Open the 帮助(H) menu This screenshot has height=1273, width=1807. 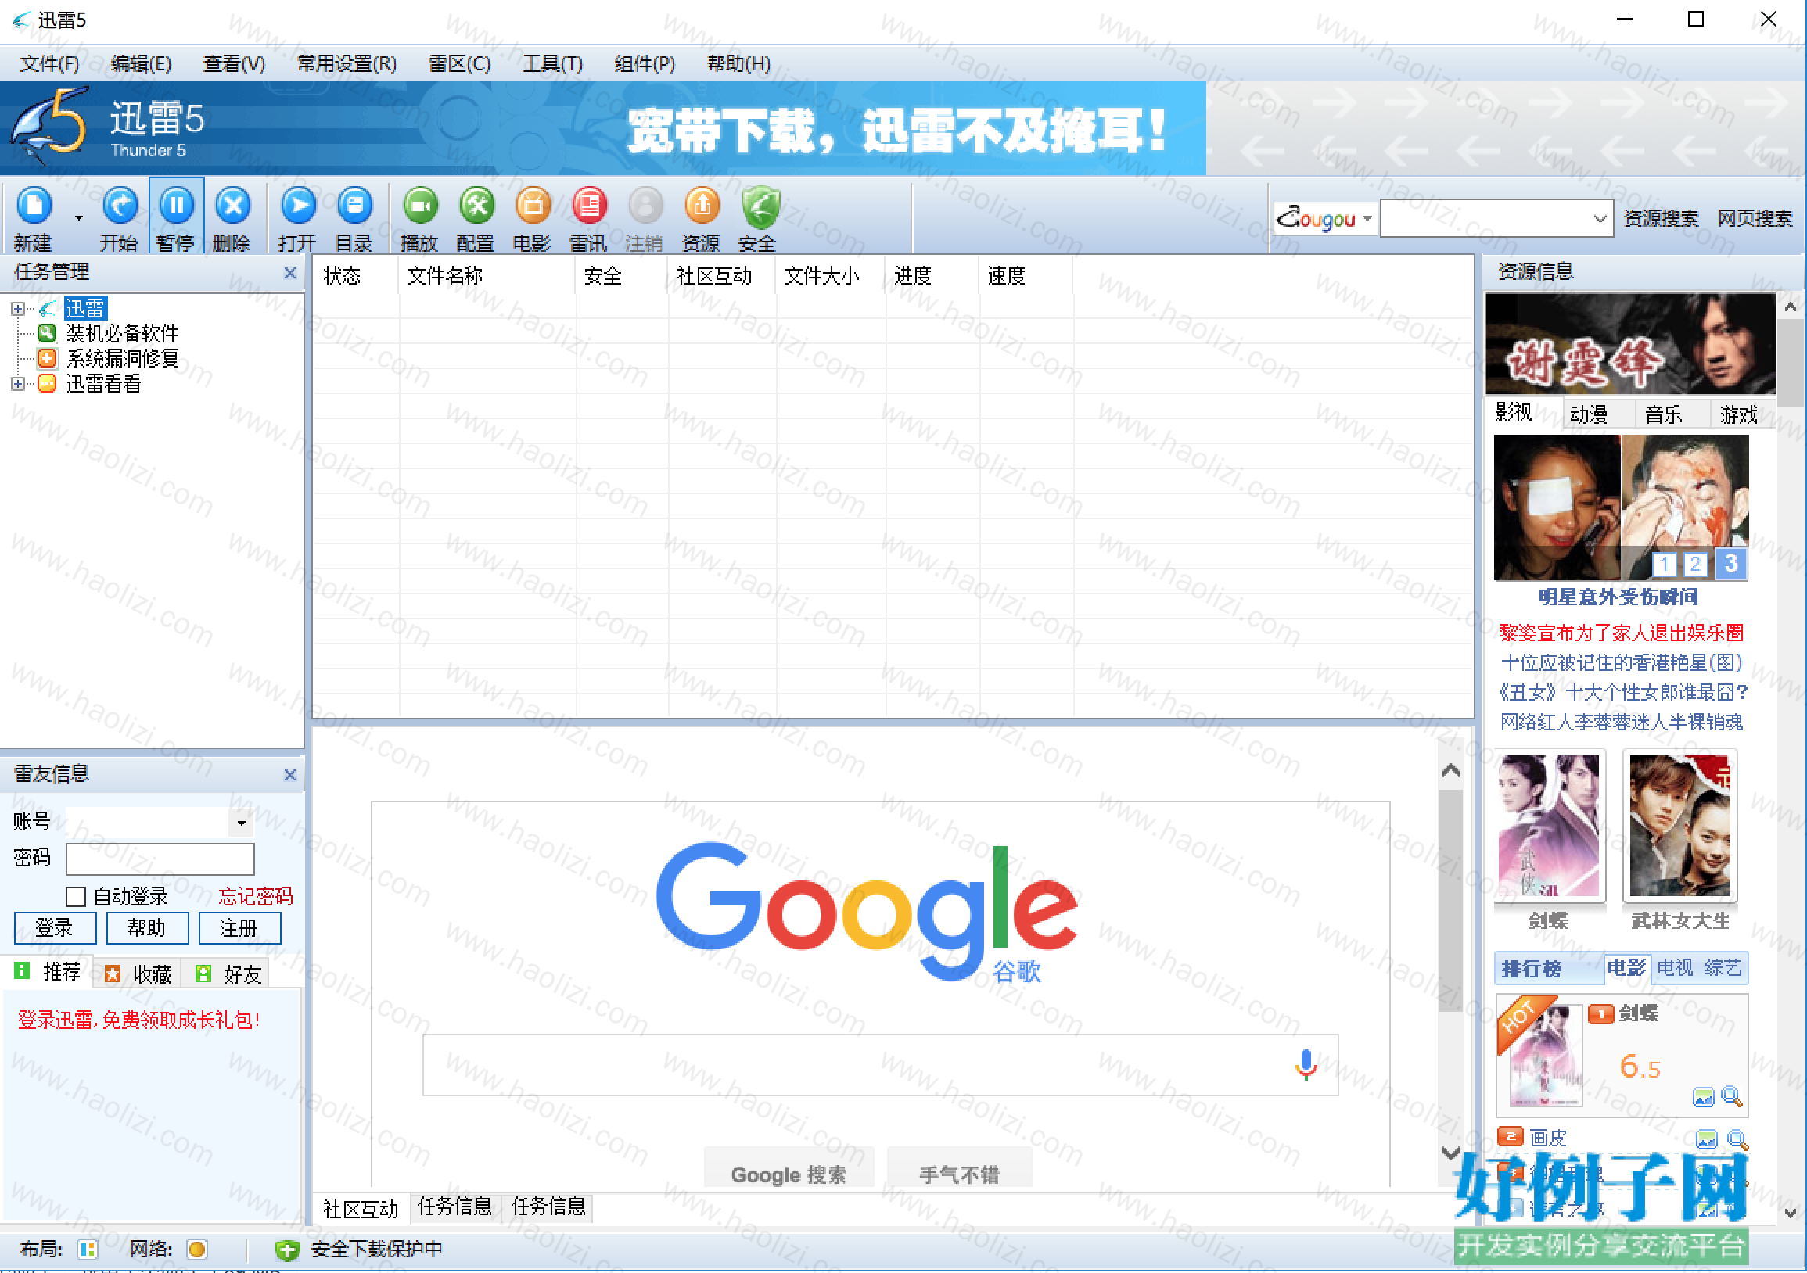pyautogui.click(x=739, y=64)
